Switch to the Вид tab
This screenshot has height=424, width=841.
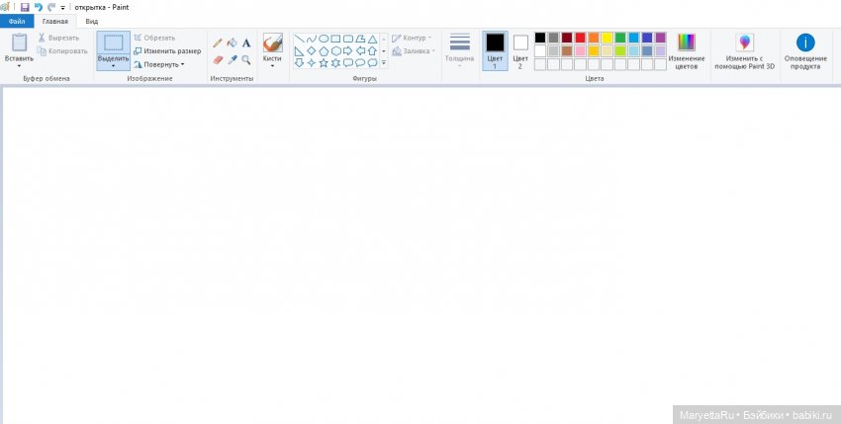91,20
